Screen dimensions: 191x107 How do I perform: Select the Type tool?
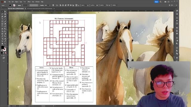click(2, 19)
